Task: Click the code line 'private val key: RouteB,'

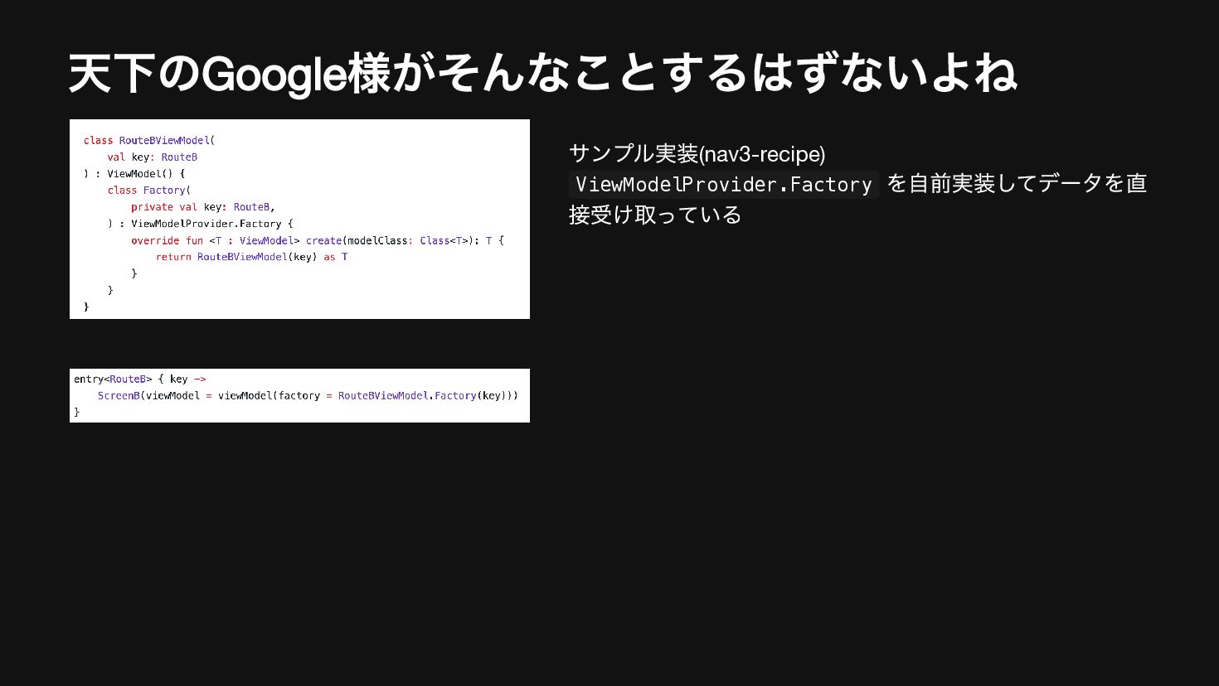Action: coord(202,207)
